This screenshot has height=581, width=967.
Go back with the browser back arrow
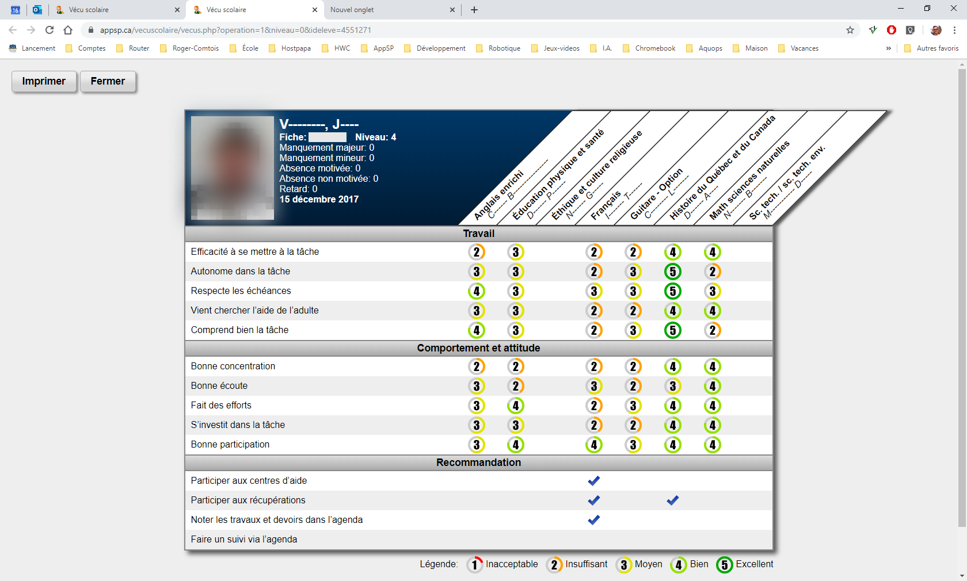(x=13, y=30)
